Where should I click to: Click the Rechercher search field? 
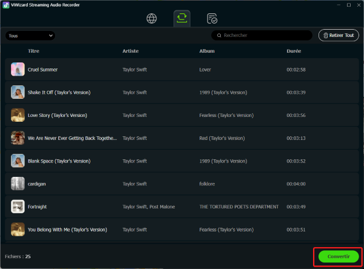(x=261, y=35)
